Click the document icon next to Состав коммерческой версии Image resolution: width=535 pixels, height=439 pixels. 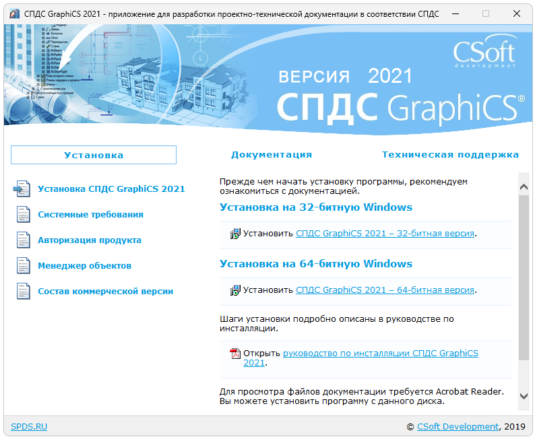[x=23, y=291]
